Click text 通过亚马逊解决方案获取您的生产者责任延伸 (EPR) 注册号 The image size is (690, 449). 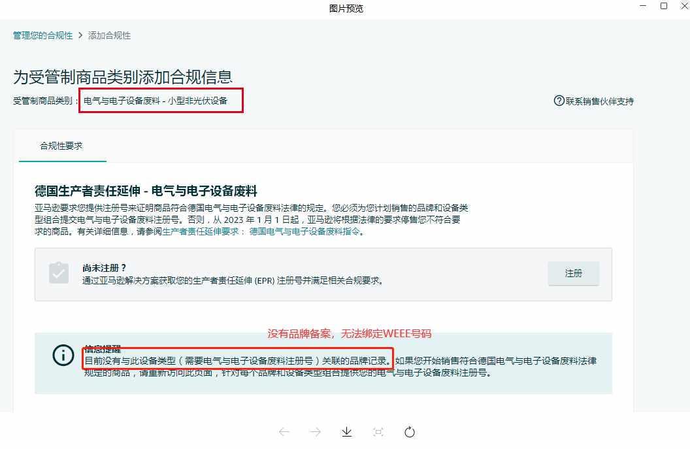point(192,281)
